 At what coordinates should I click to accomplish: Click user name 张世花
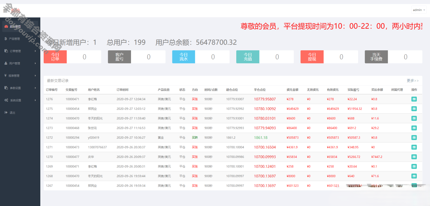click(x=92, y=128)
